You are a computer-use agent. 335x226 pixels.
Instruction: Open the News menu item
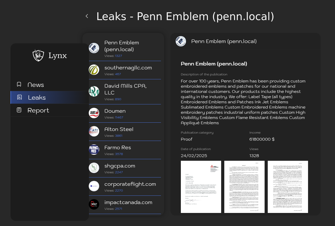50,85
